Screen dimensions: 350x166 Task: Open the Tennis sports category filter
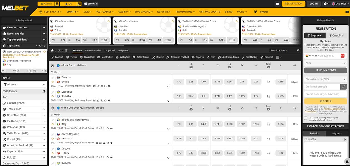(x=68, y=57)
